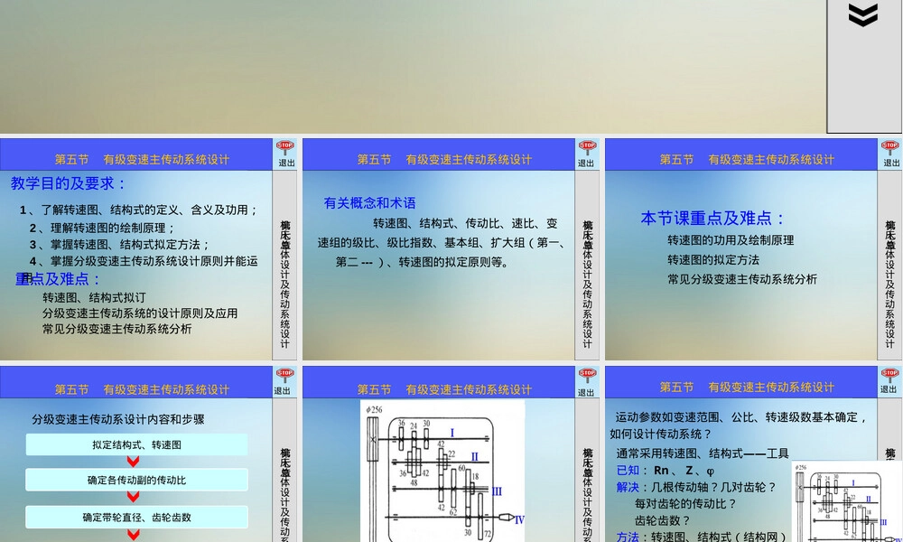The height and width of the screenshot is (542, 903).
Task: Click 常见分级变速主传动系统分析 on third slide
Action: [x=741, y=279]
